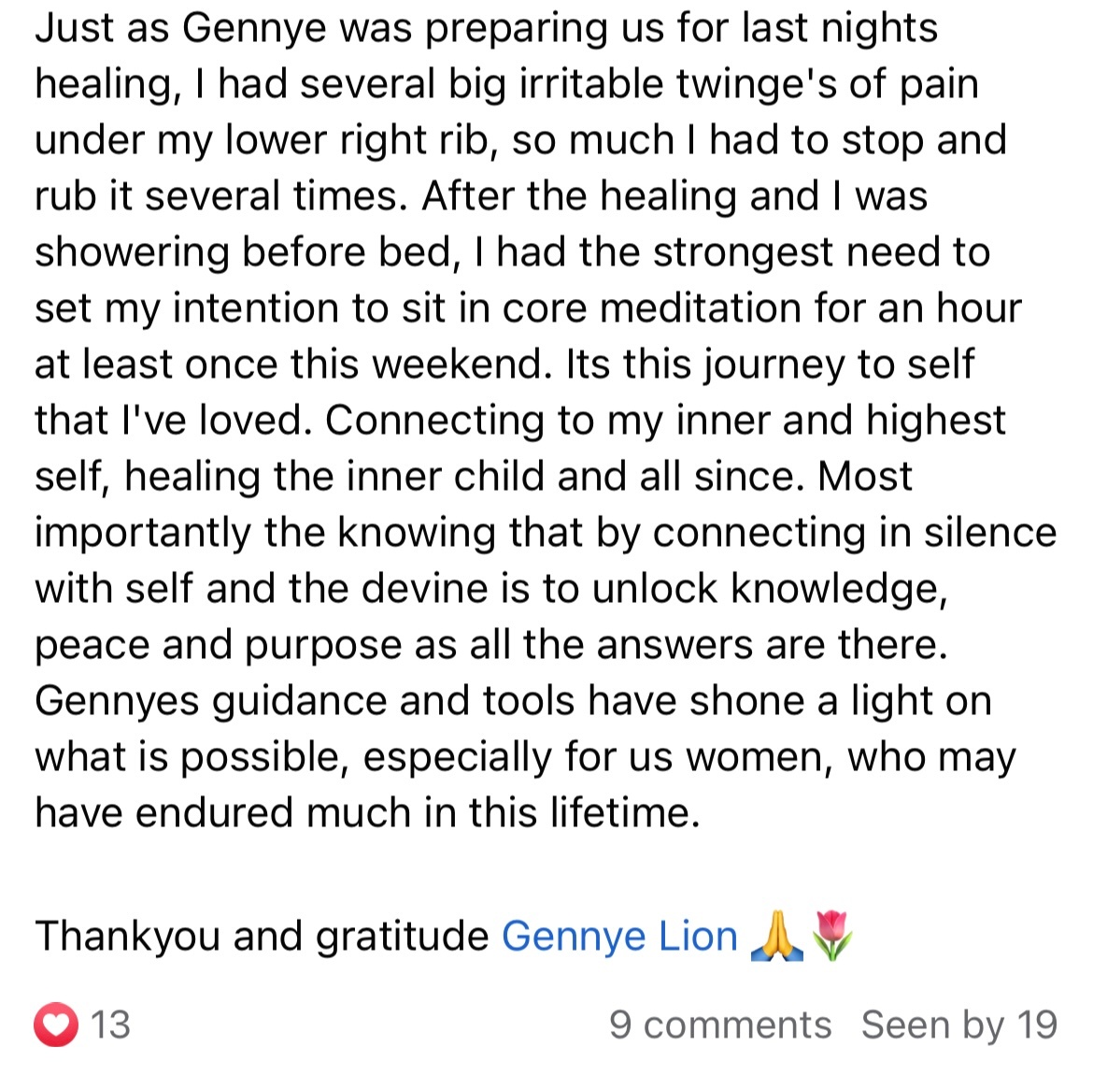
Task: Click the text 'Its this journey to self'
Action: 771,365
